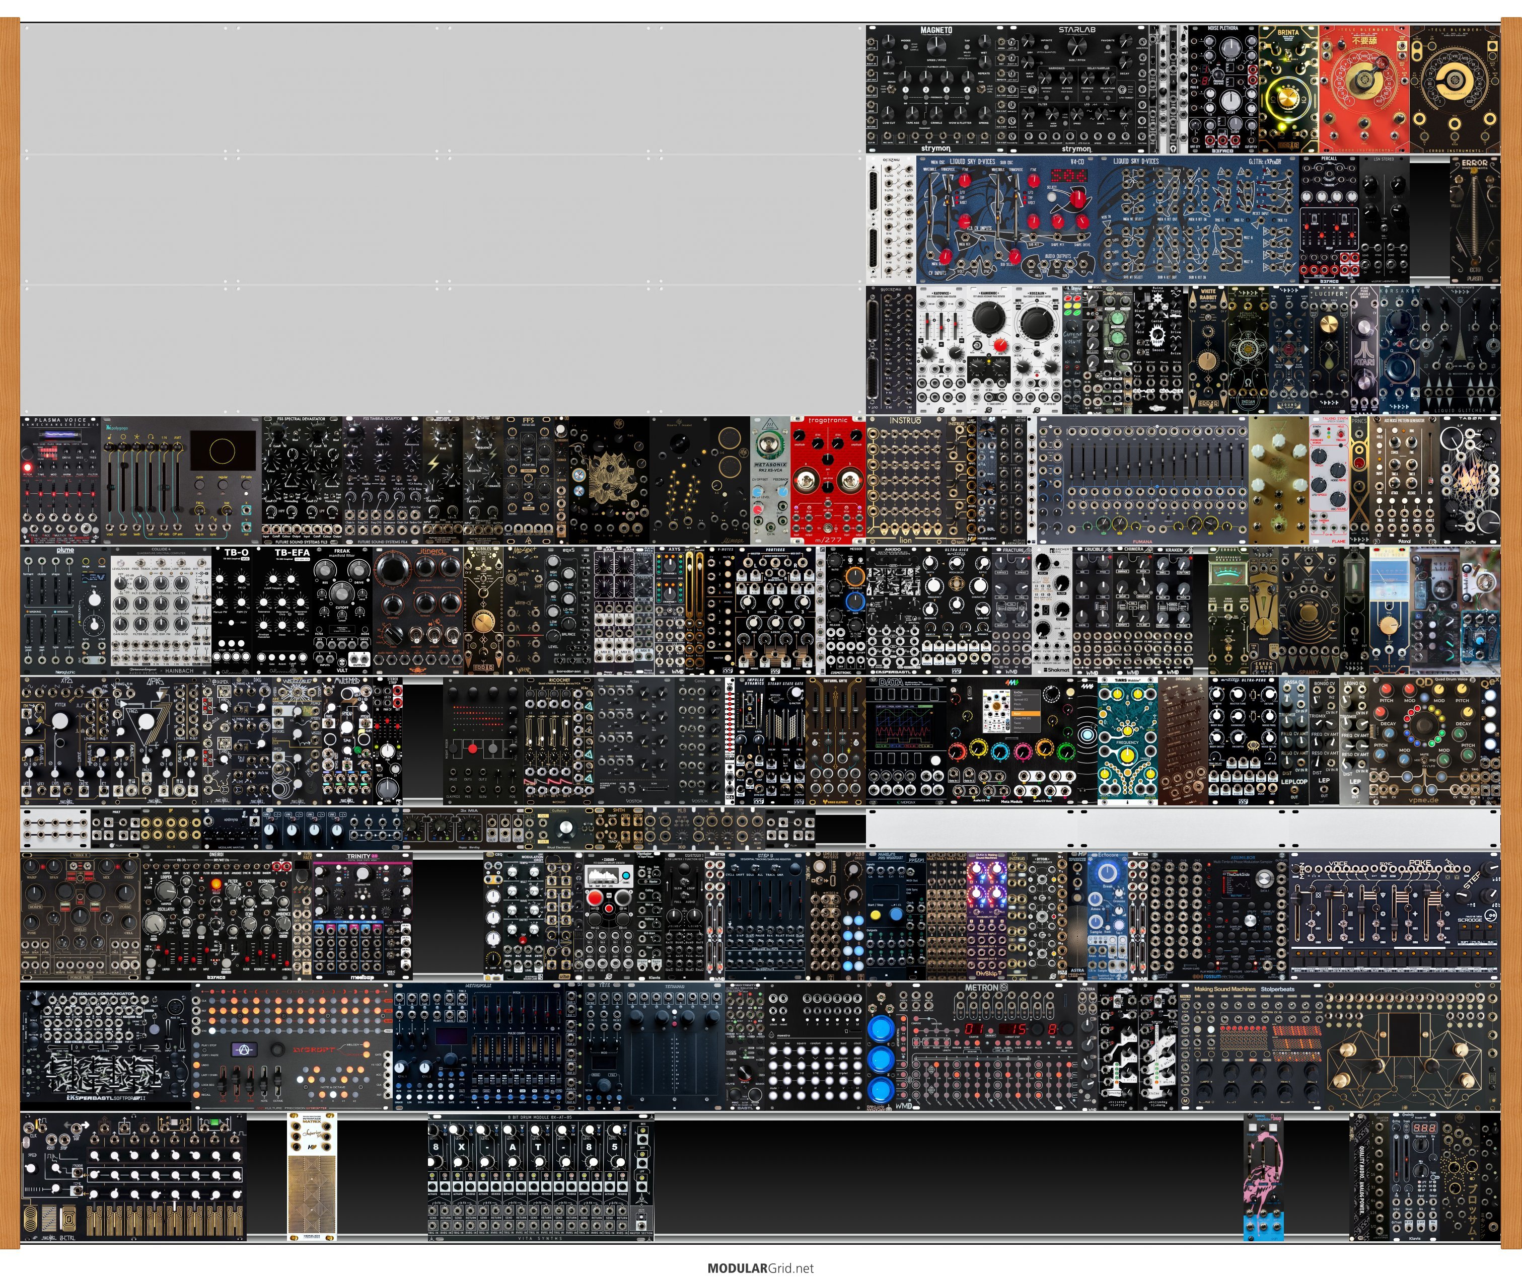This screenshot has height=1279, width=1522.
Task: Select the blue Echocore module
Action: [1107, 917]
